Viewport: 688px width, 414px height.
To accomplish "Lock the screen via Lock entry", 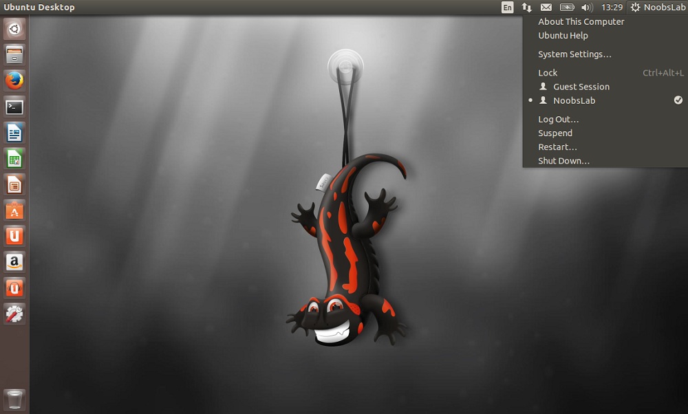I will 548,73.
